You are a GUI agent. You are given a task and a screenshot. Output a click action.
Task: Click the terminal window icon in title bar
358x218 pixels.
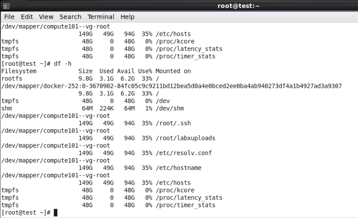pyautogui.click(x=6, y=6)
